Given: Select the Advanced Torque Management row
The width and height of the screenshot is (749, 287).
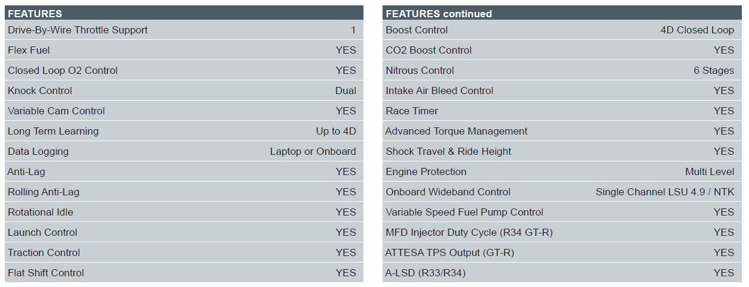Looking at the screenshot, I should click(562, 131).
